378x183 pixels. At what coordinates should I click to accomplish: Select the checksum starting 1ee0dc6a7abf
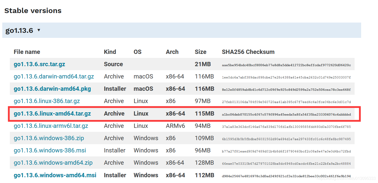coord(286,77)
